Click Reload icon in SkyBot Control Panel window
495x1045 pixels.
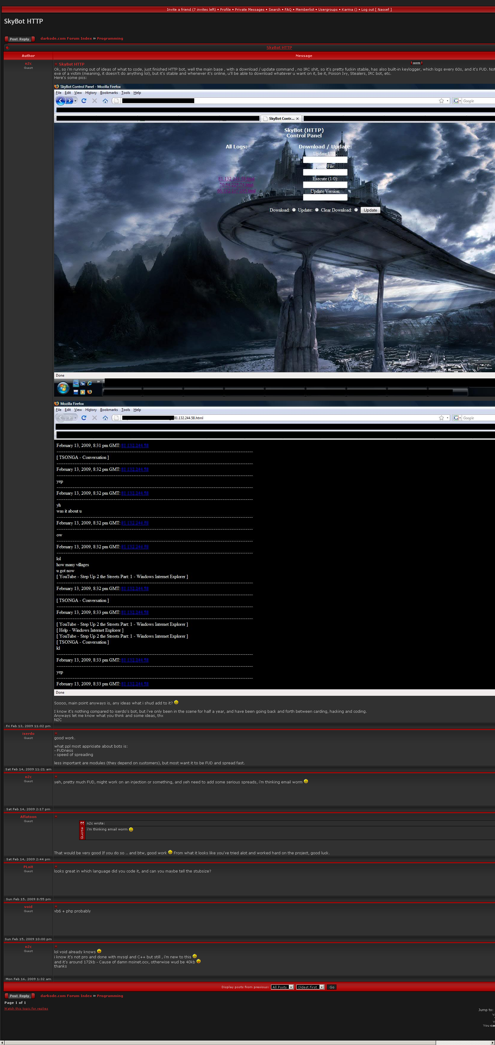[x=84, y=101]
